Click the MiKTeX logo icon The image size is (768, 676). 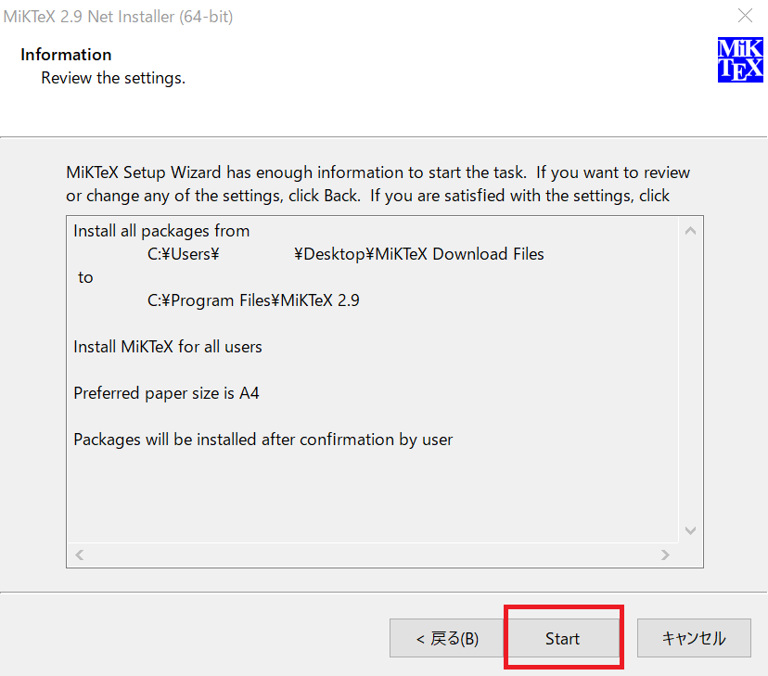pos(740,59)
